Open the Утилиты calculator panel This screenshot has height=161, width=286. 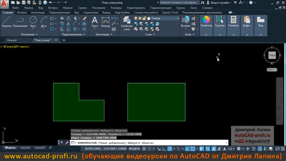point(234,22)
